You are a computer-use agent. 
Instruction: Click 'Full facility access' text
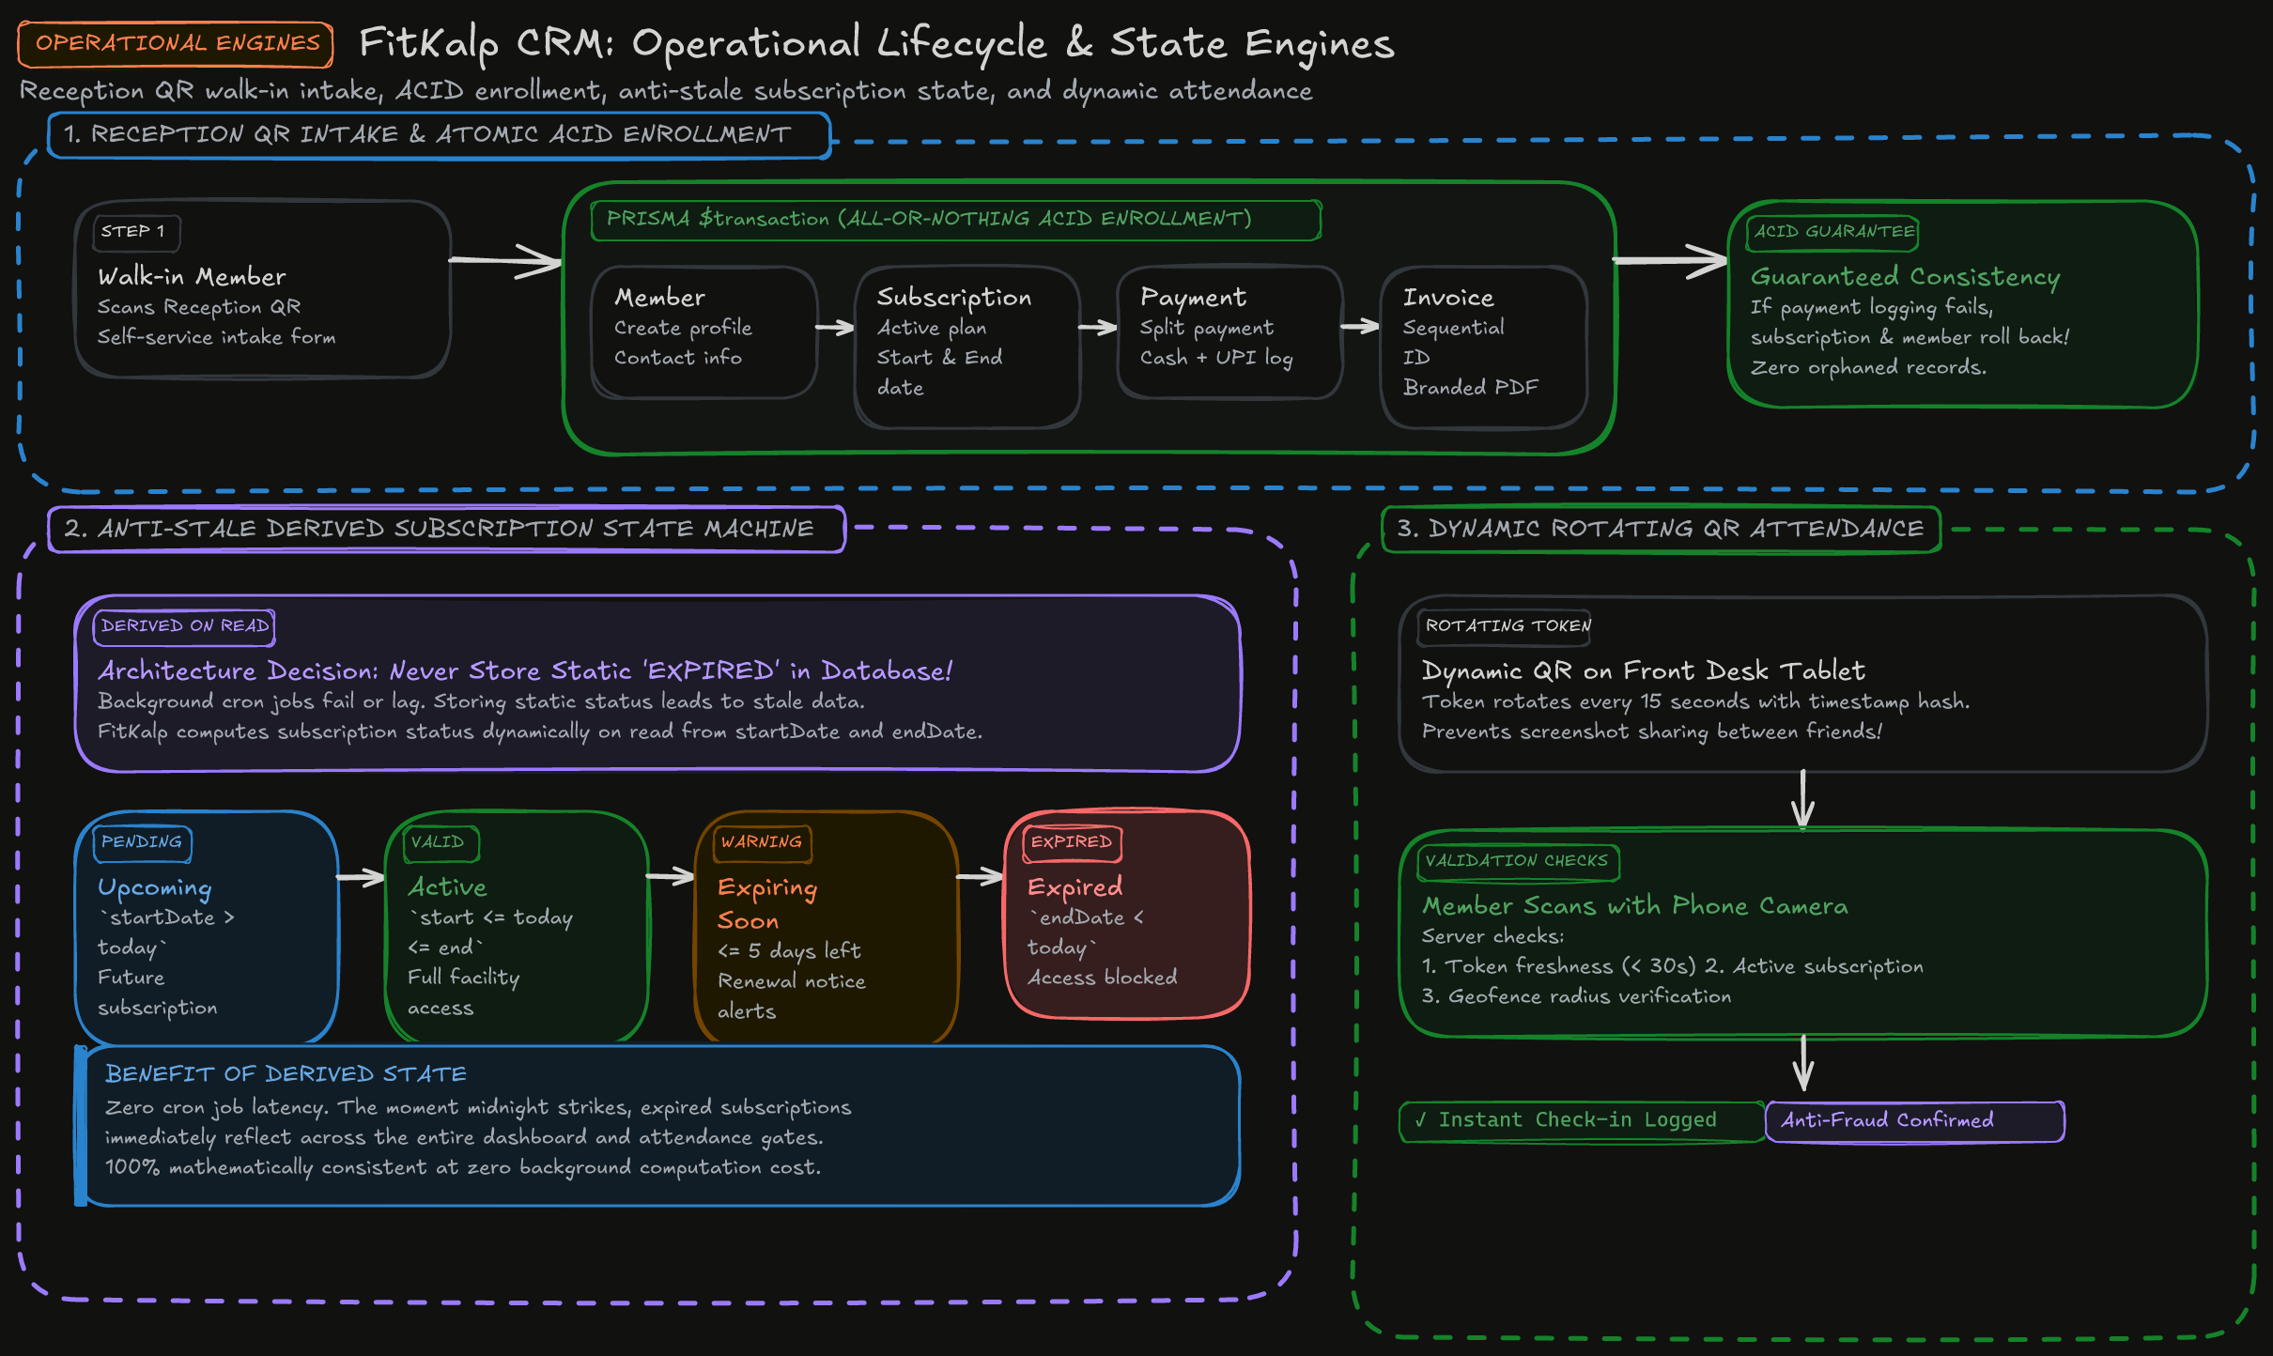click(464, 993)
